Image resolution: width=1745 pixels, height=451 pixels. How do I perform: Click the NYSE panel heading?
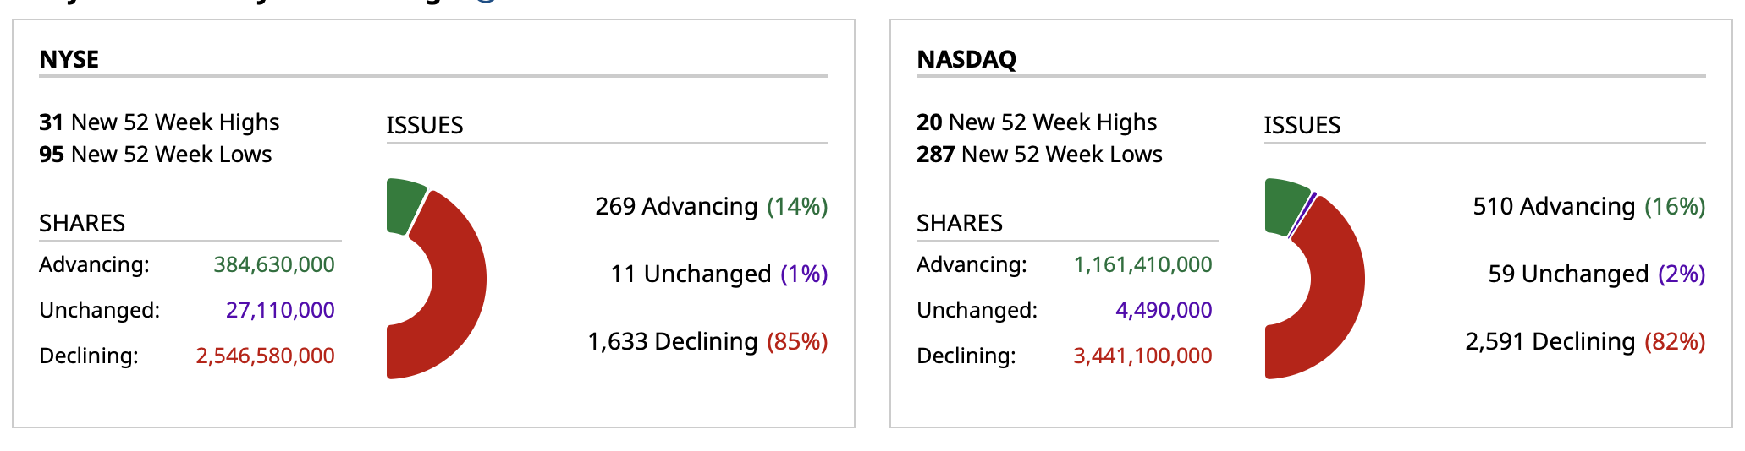pos(69,59)
